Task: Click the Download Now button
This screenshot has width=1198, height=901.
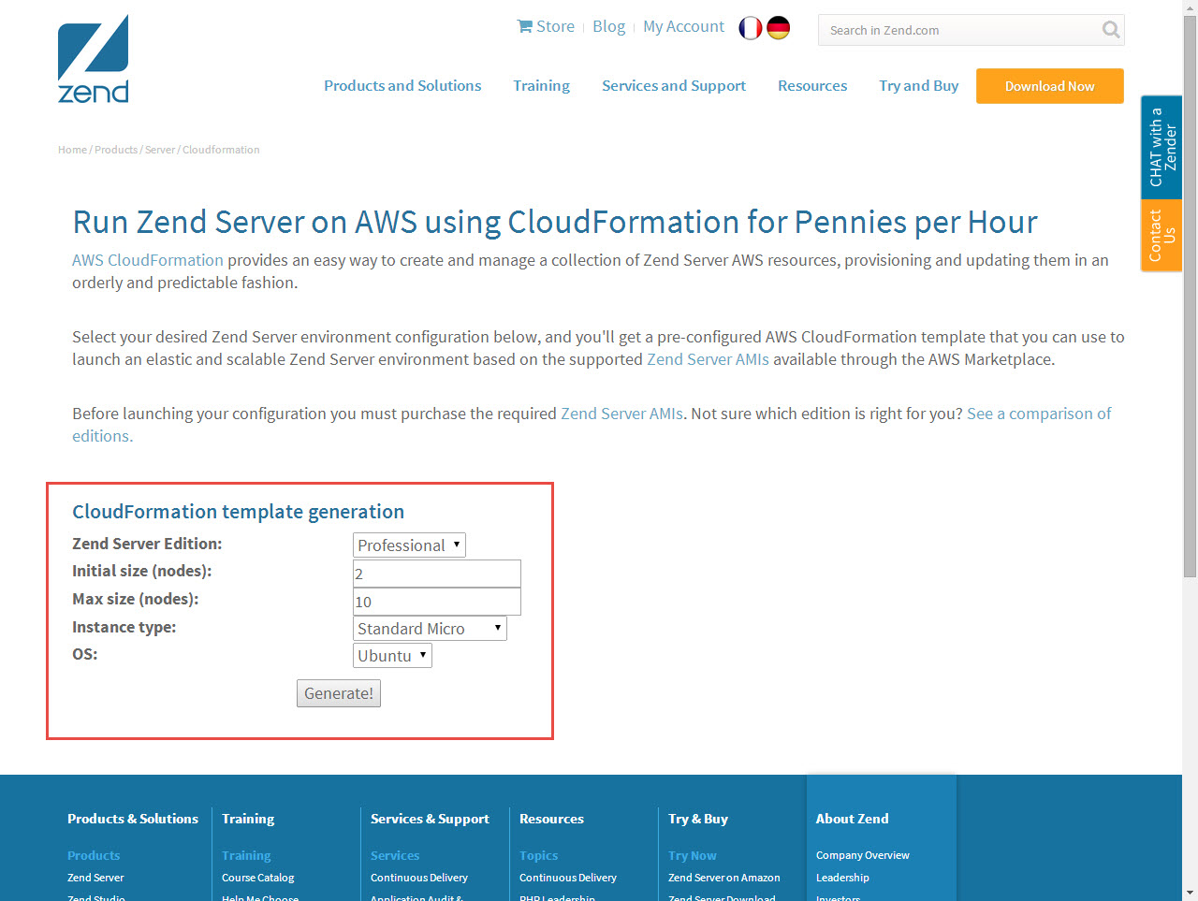Action: coord(1049,86)
